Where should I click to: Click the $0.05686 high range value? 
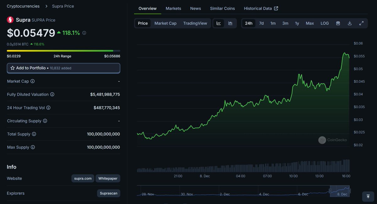click(112, 56)
